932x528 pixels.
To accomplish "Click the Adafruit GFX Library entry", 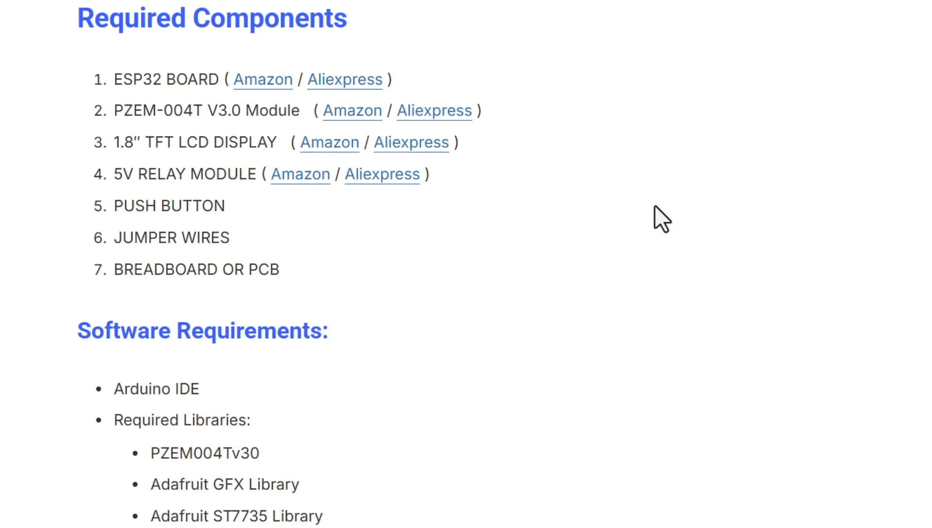I will (x=225, y=484).
